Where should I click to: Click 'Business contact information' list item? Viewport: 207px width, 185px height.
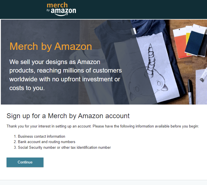(x=42, y=137)
